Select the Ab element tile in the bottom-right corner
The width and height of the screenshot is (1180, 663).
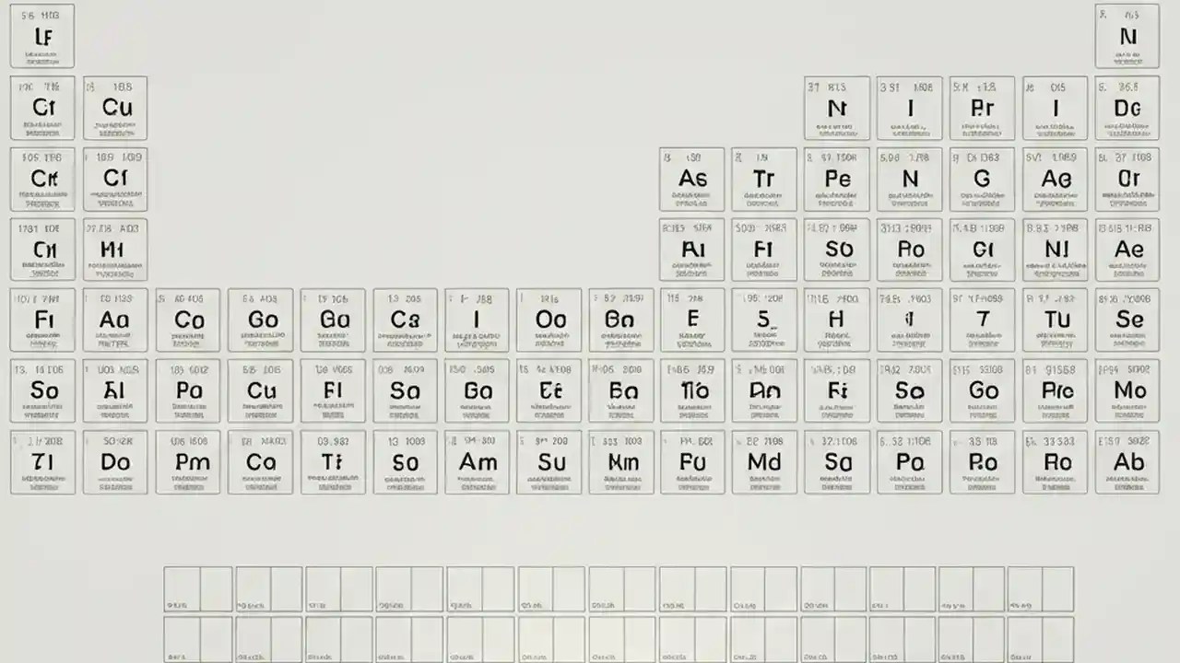click(1128, 462)
